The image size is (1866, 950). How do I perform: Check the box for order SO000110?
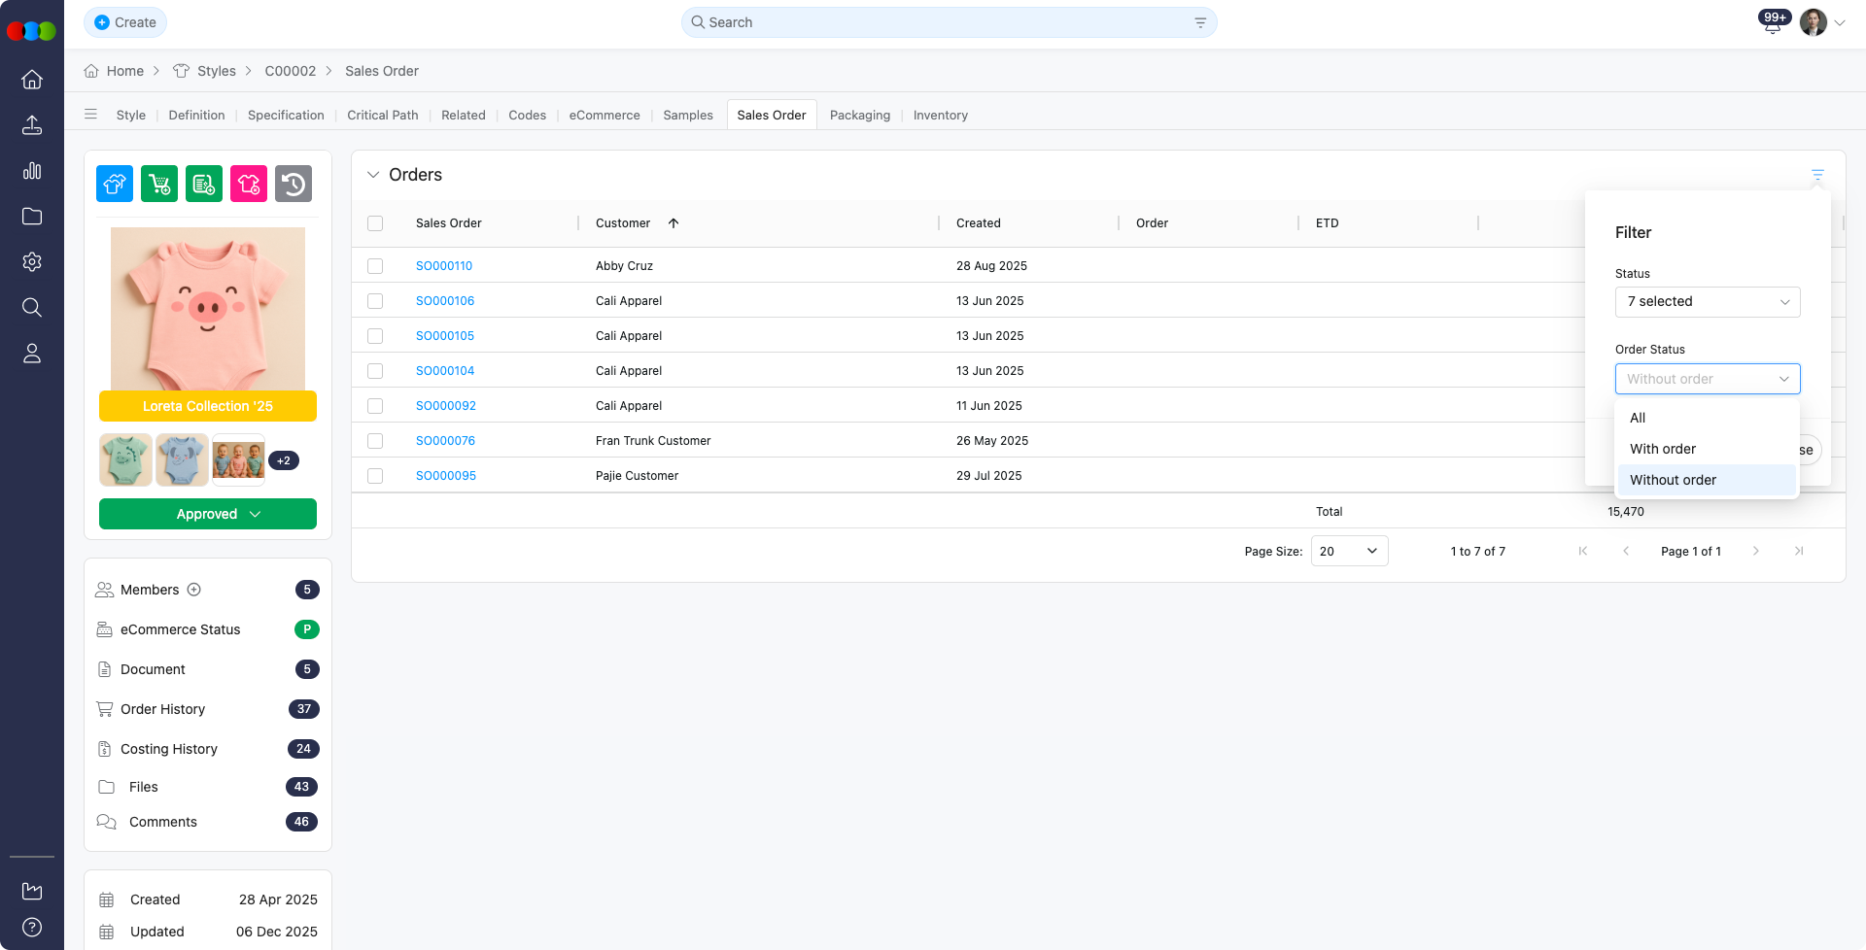(x=375, y=266)
